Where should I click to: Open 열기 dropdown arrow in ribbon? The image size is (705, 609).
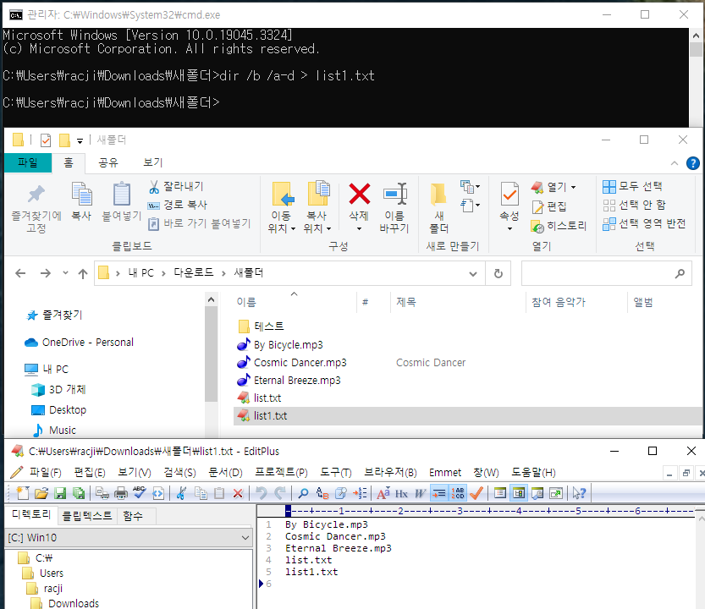click(x=573, y=187)
